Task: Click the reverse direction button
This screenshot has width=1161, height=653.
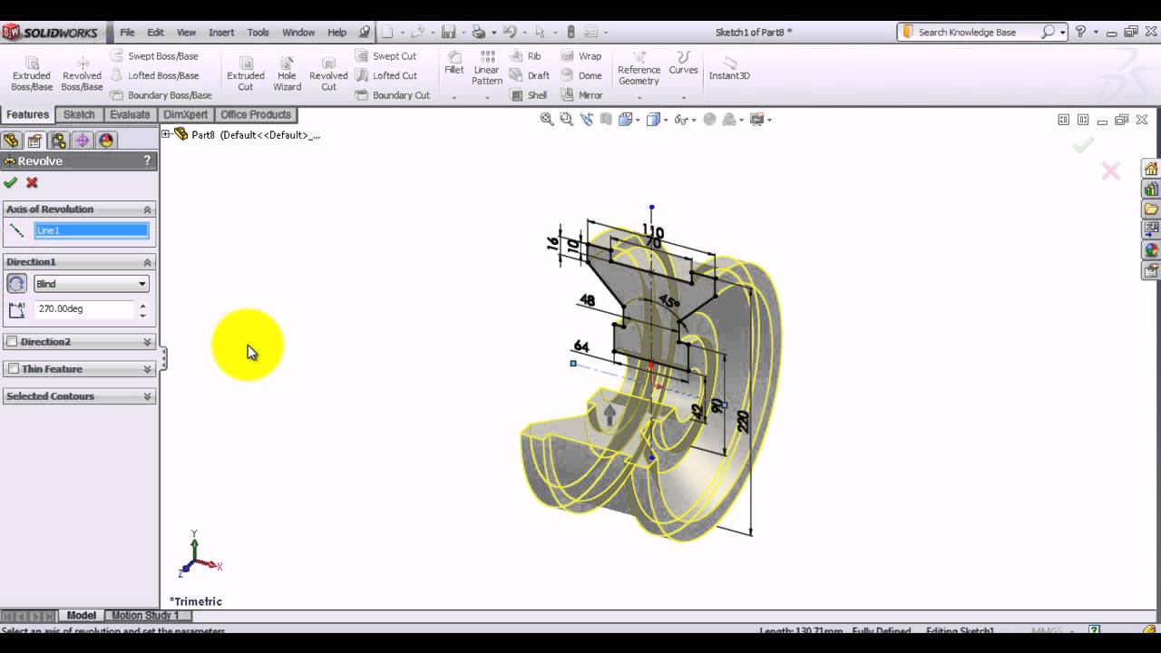Action: [x=16, y=284]
